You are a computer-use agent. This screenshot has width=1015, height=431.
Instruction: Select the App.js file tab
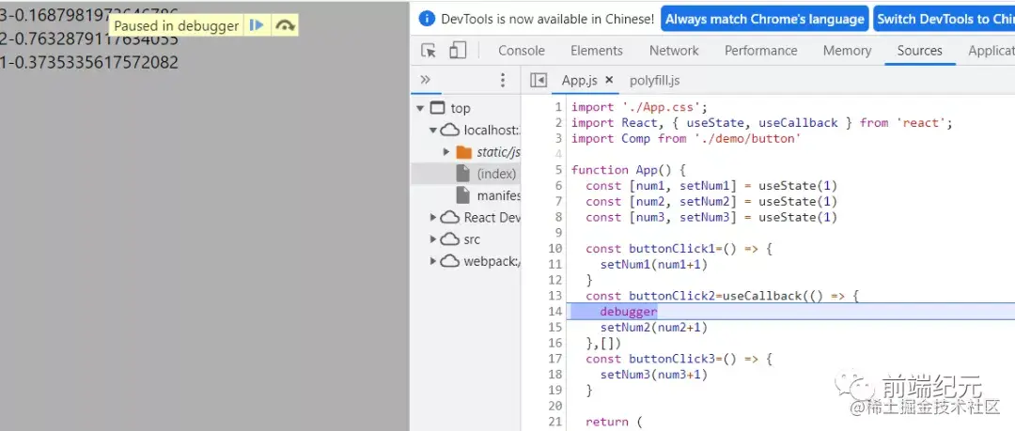click(579, 80)
